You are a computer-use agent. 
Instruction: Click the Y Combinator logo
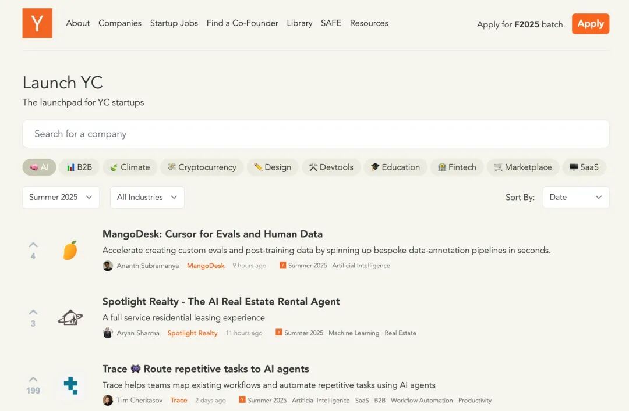tap(37, 23)
